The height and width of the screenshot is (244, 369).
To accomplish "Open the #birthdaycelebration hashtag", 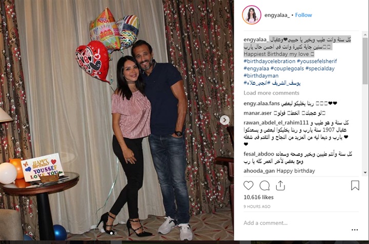I will coord(269,61).
